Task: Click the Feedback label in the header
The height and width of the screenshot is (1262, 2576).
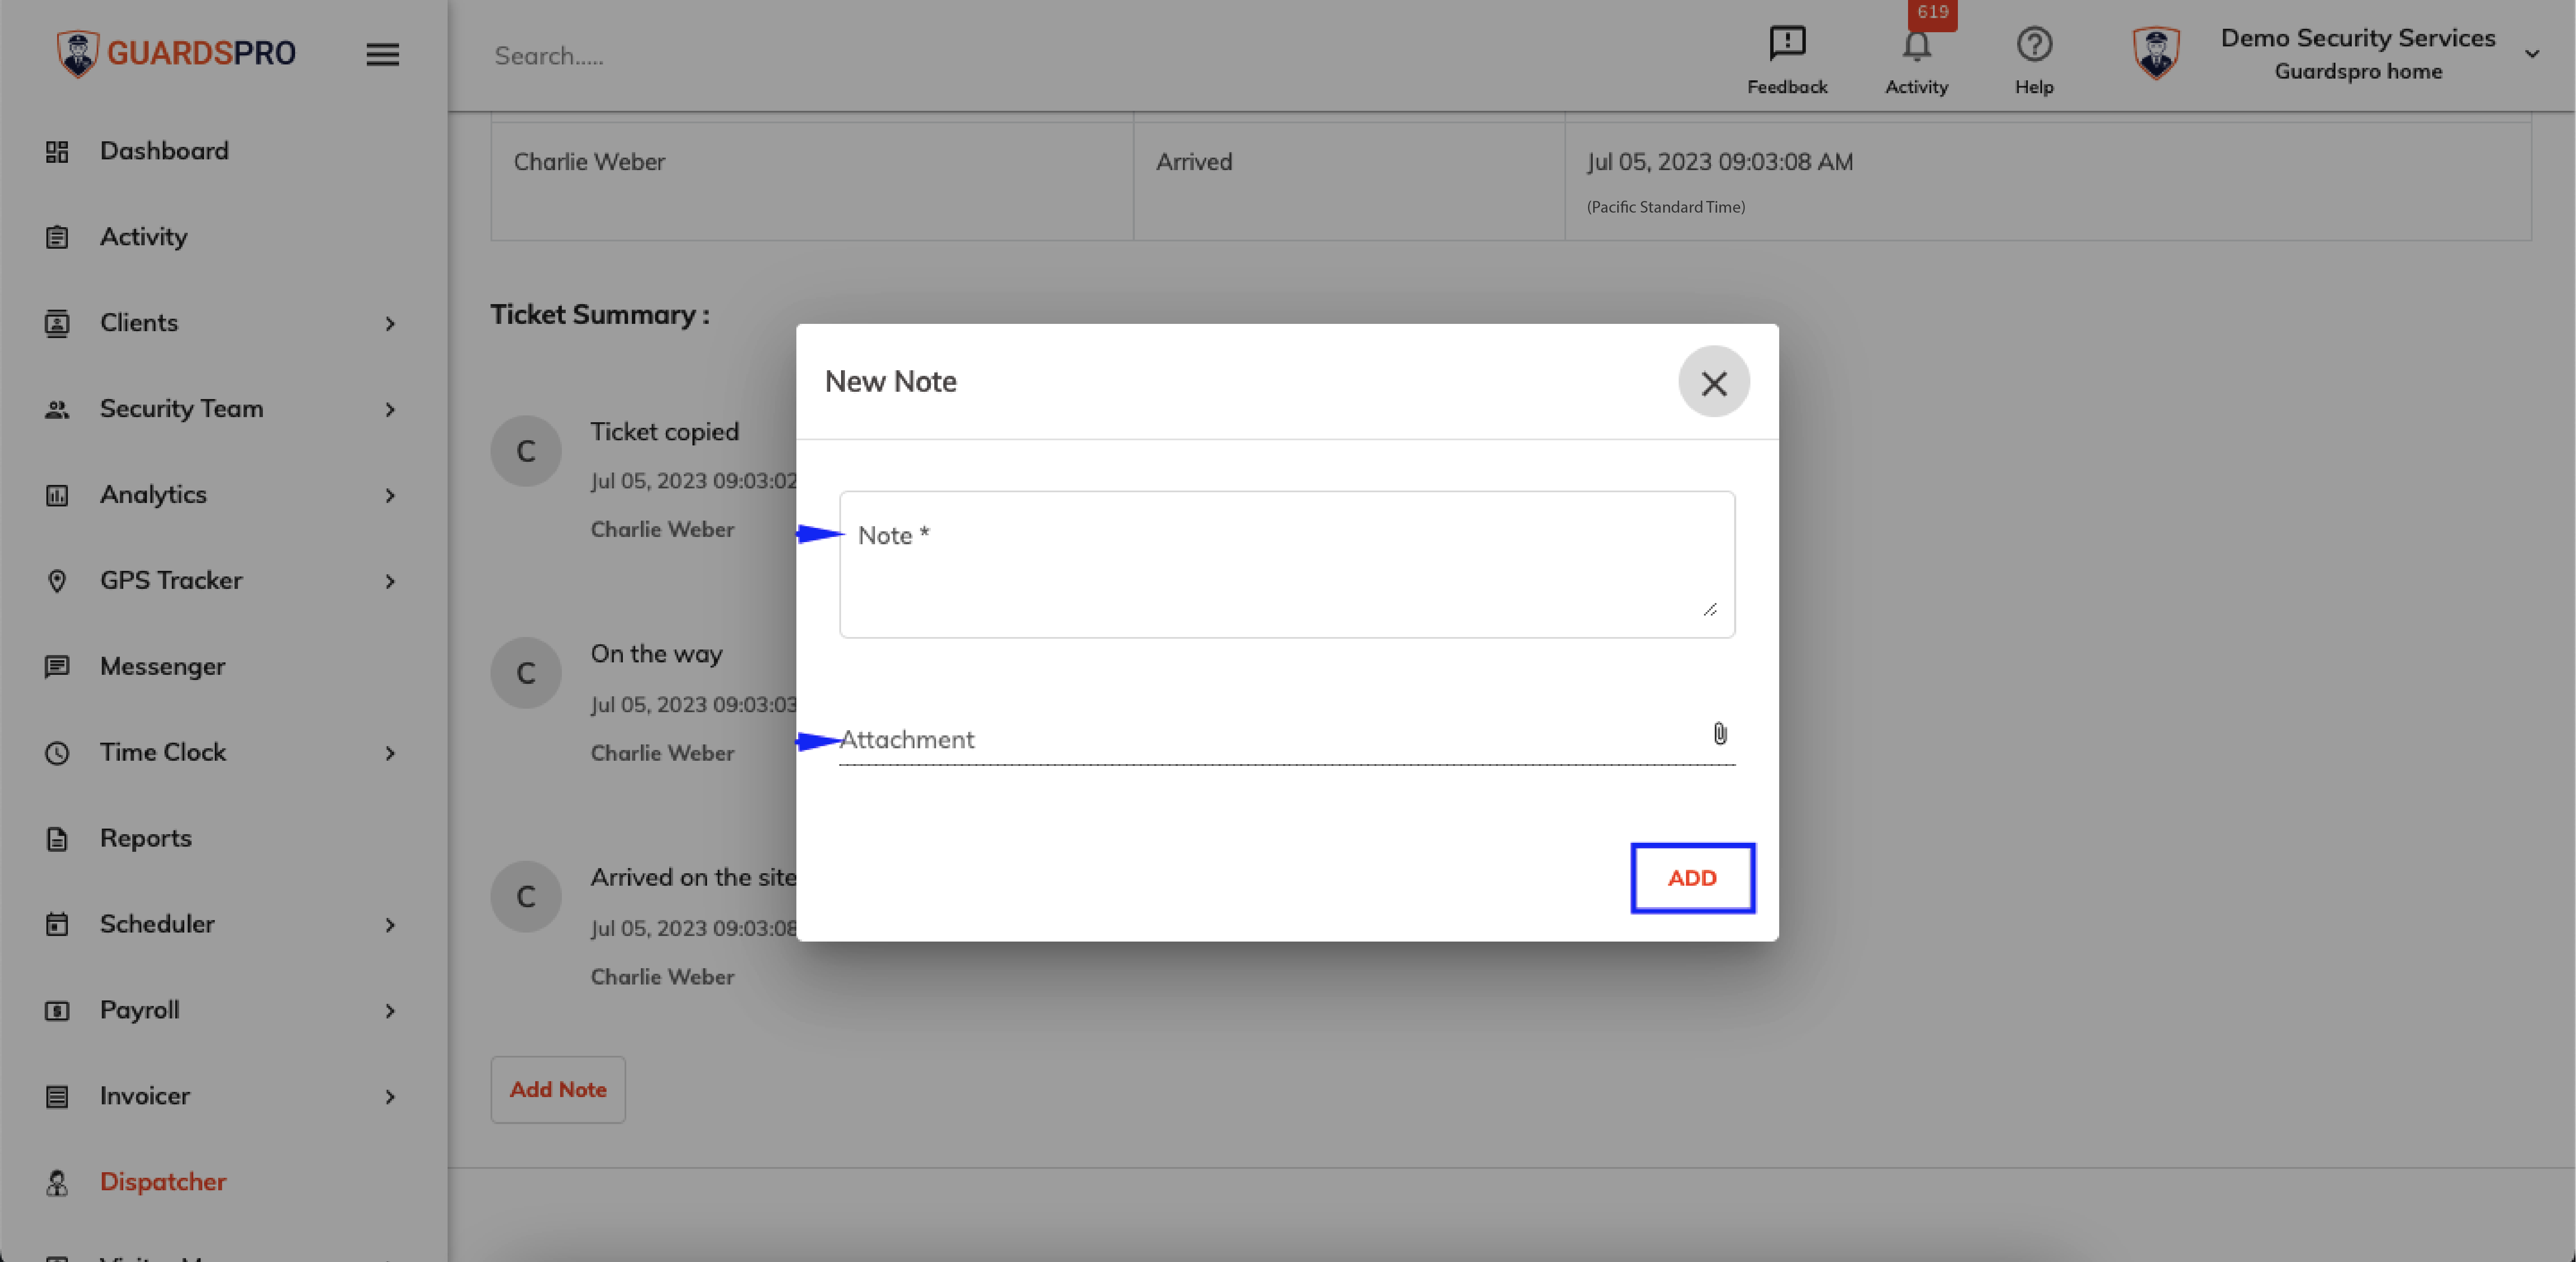Action: (x=1787, y=87)
